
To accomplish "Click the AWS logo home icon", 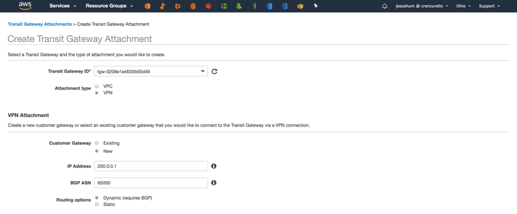I will click(25, 6).
